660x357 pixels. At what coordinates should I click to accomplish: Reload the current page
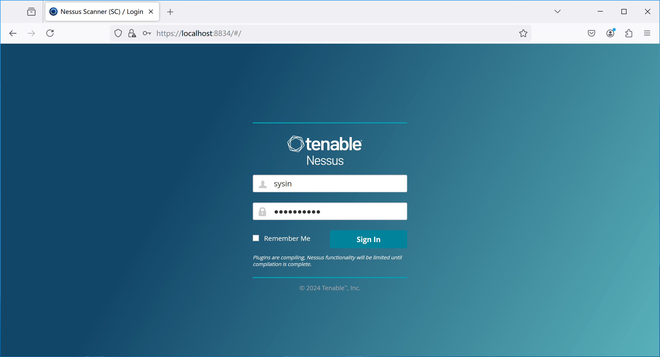[x=50, y=33]
